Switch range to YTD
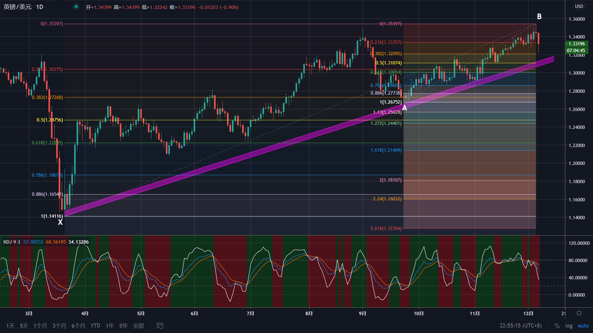This screenshot has width=593, height=333. tap(95, 326)
